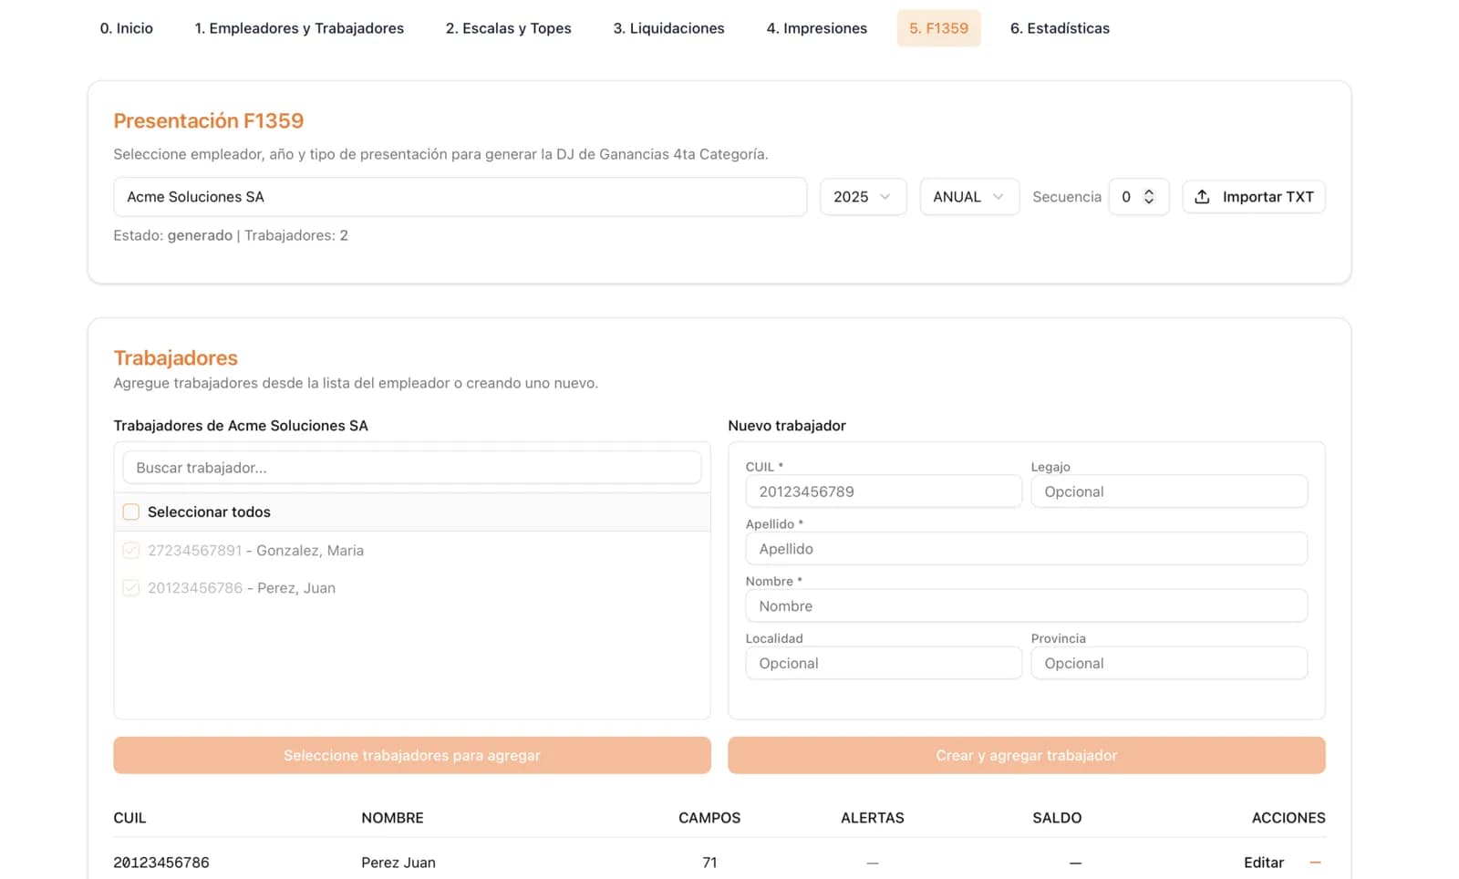Expand the ANUAL presentation type dropdown
Image resolution: width=1459 pixels, height=879 pixels.
coord(968,197)
